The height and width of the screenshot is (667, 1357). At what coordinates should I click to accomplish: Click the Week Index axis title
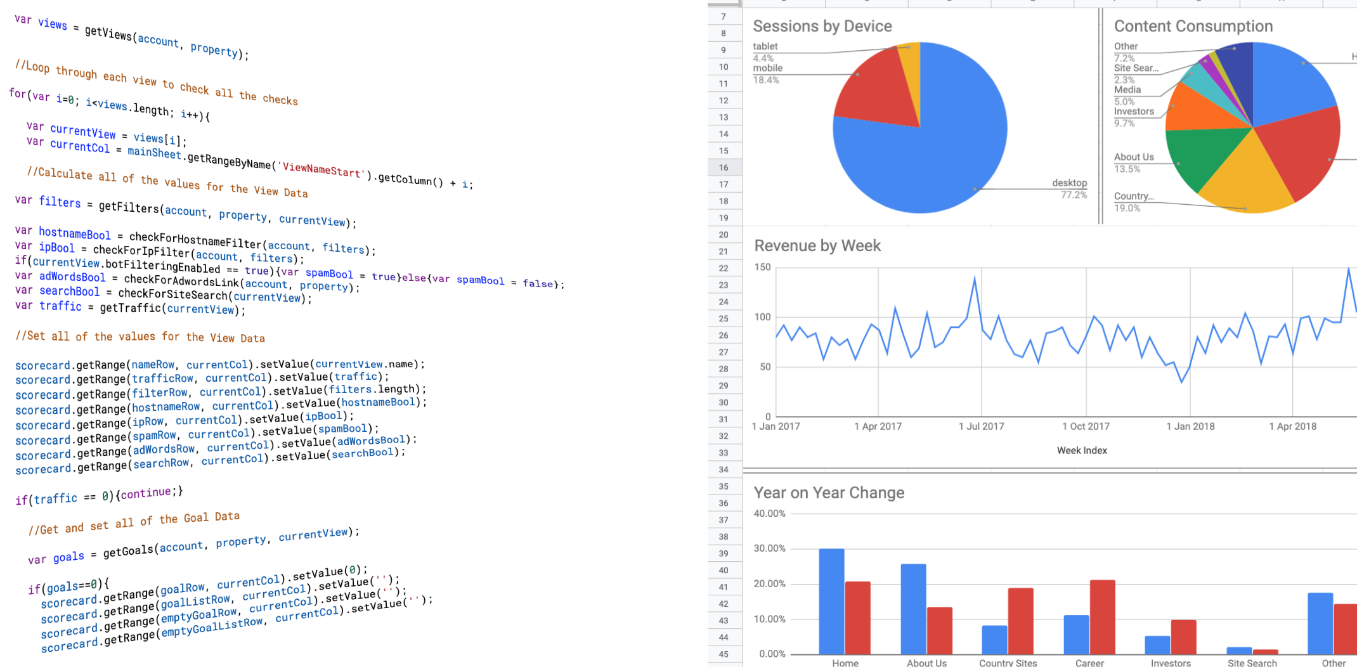tap(1082, 450)
